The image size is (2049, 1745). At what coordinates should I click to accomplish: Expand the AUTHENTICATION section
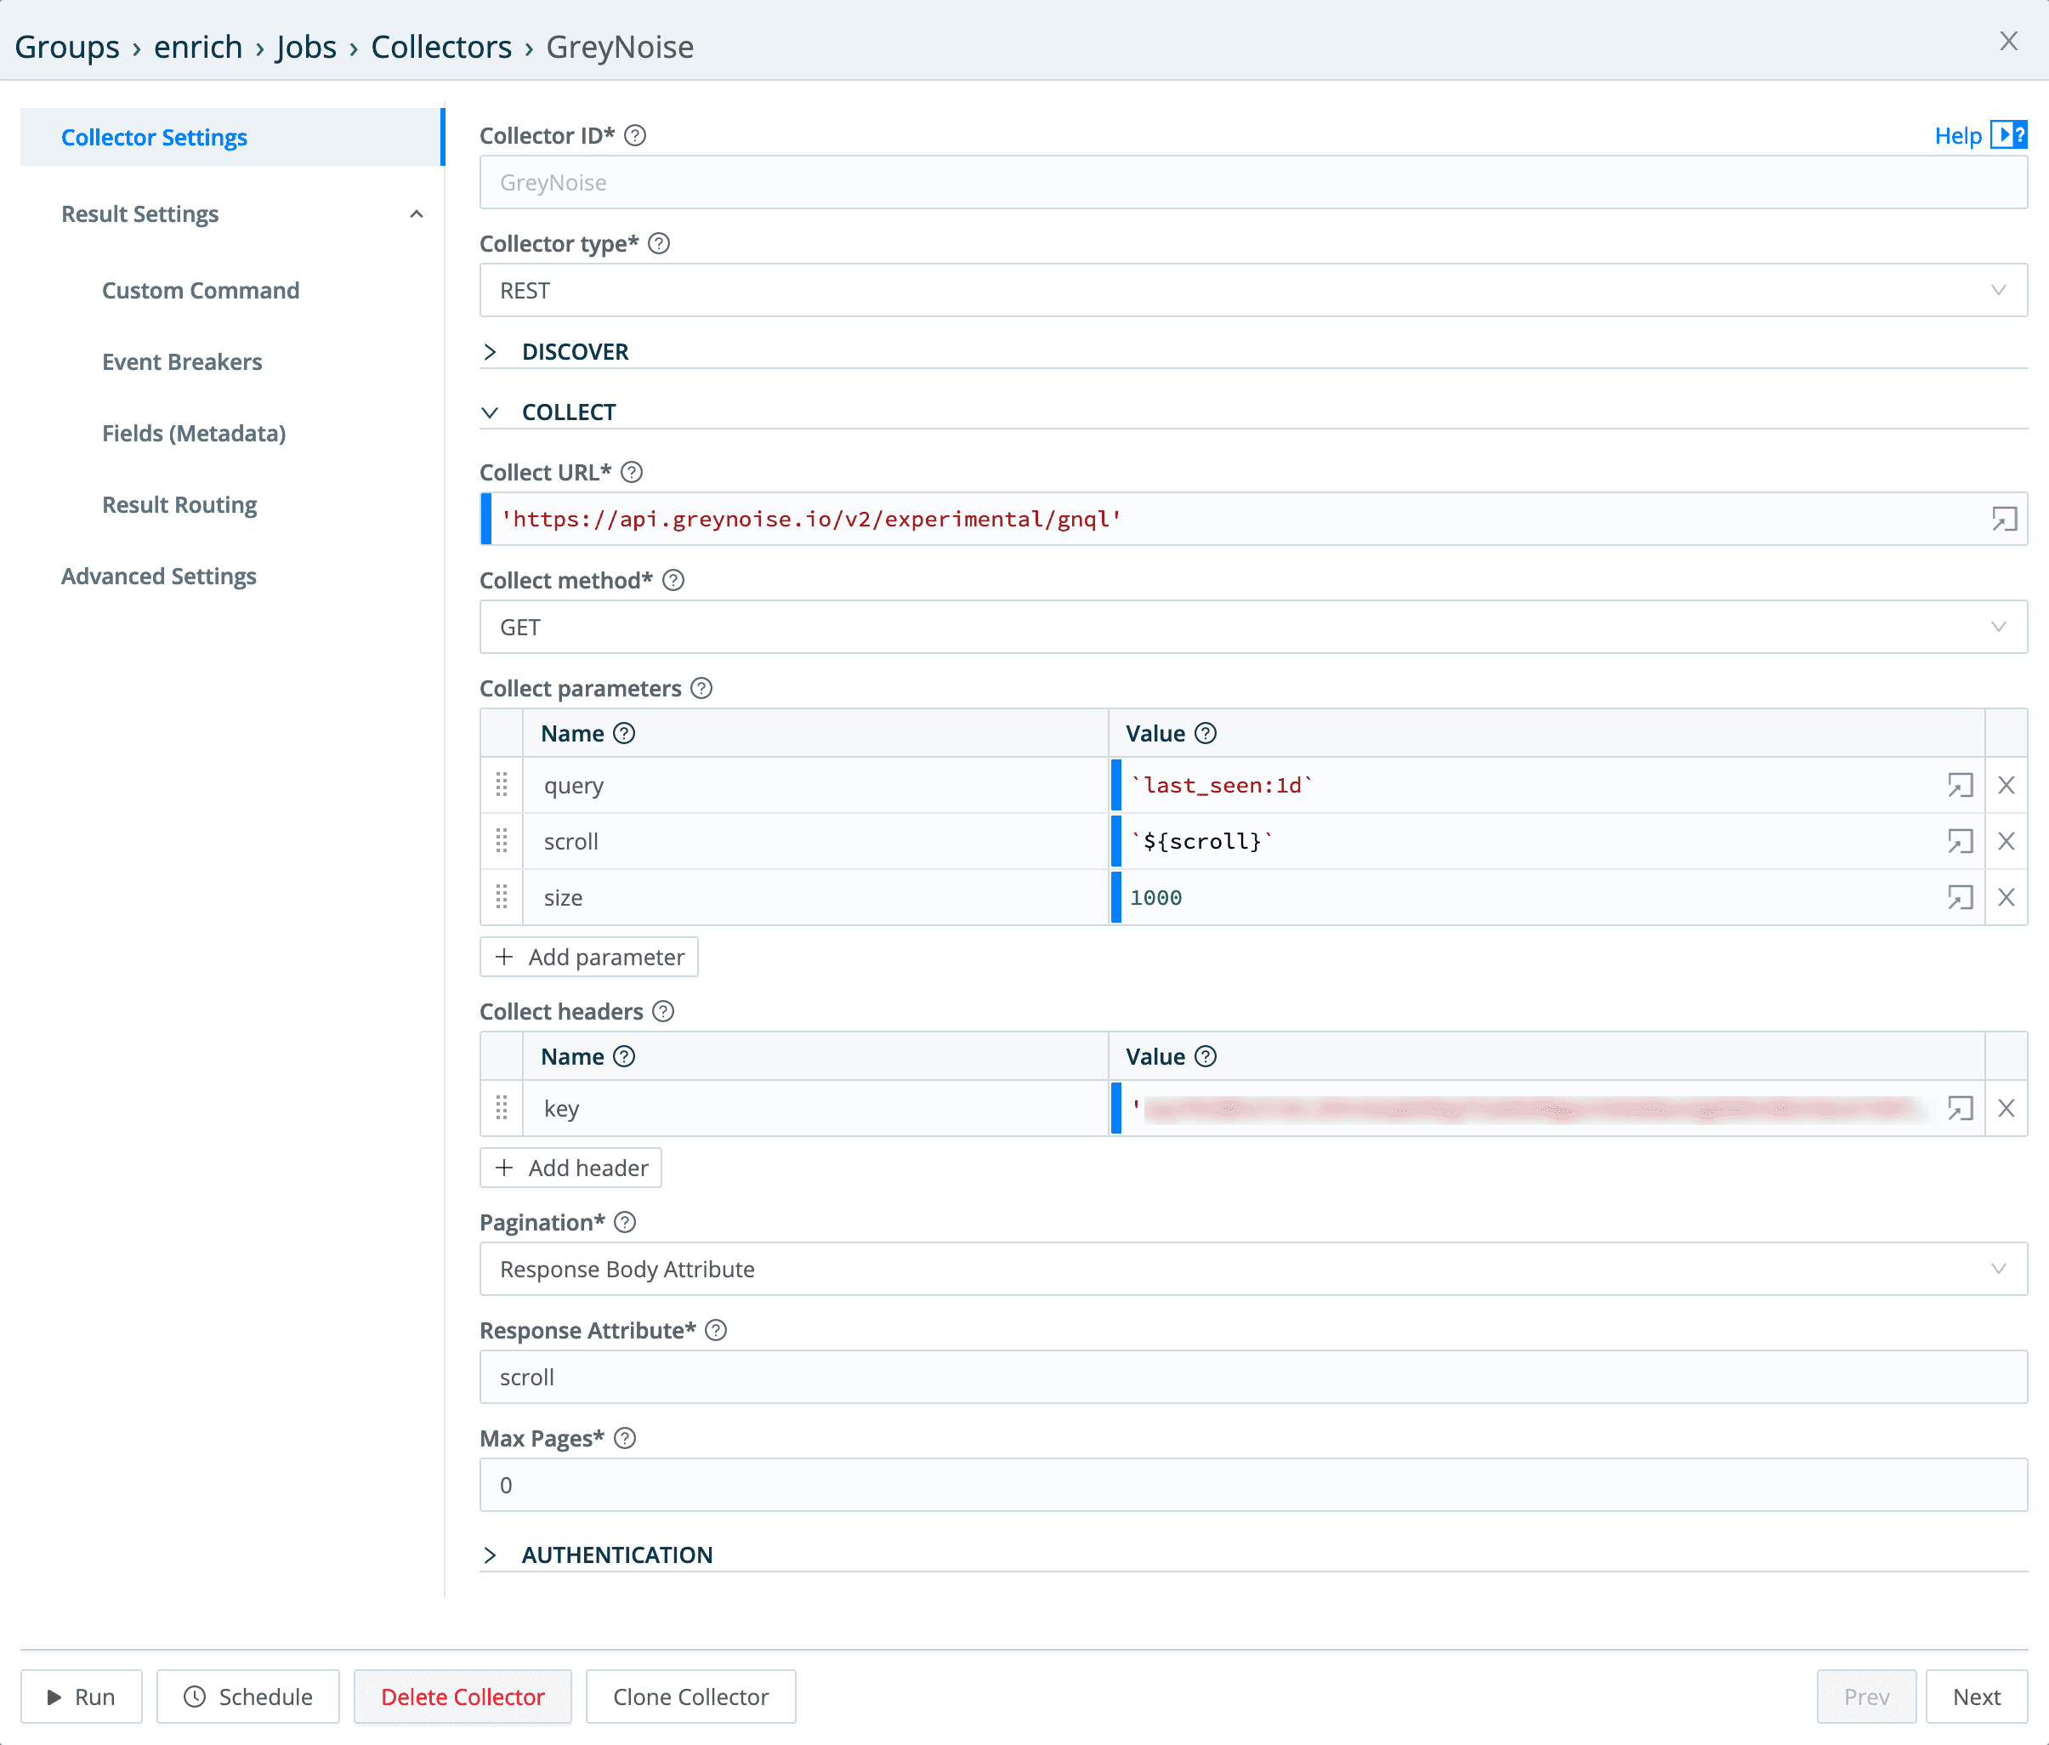click(615, 1555)
